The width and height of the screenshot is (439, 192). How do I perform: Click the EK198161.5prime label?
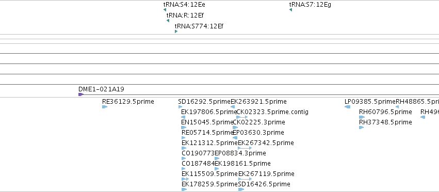point(242,164)
